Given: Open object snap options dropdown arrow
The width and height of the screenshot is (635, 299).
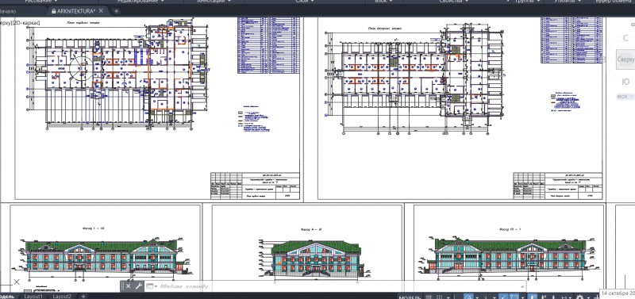Looking at the screenshot, I should click(522, 297).
